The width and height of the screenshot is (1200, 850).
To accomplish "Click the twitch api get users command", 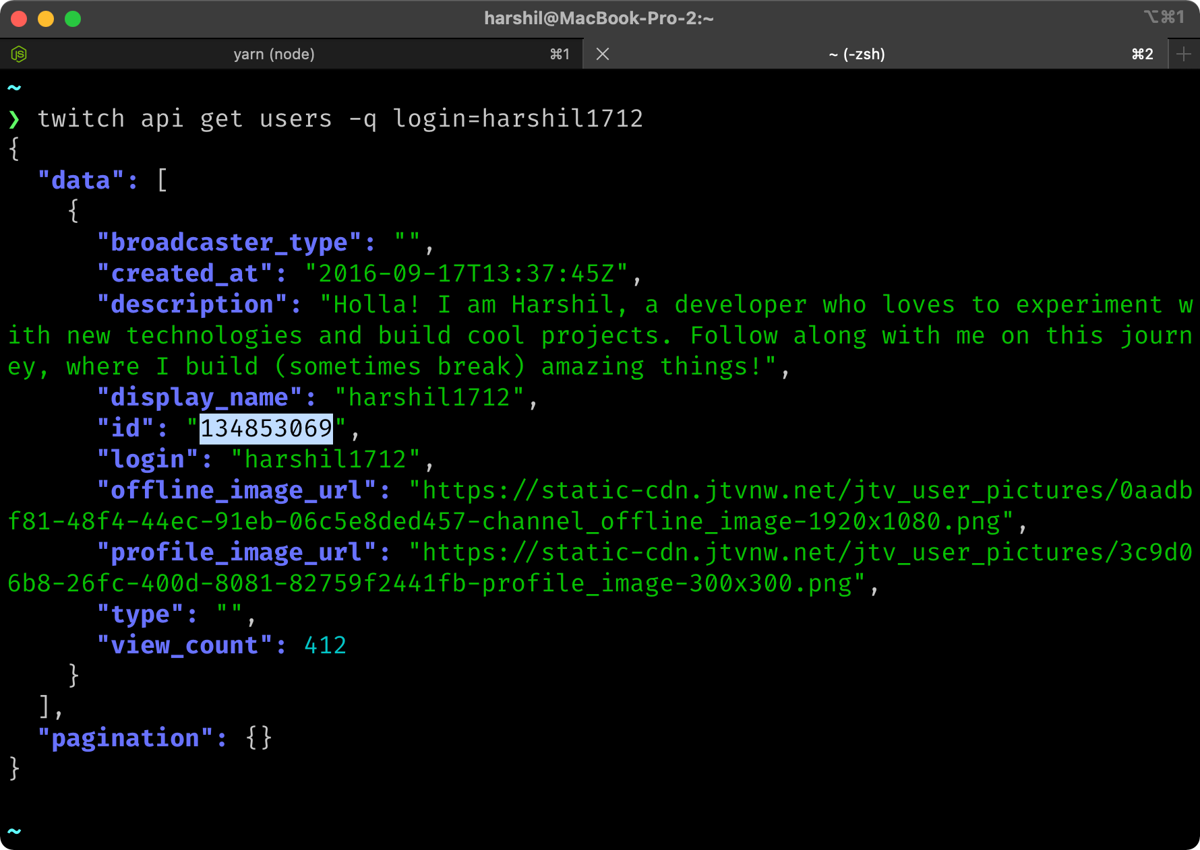I will tap(340, 119).
